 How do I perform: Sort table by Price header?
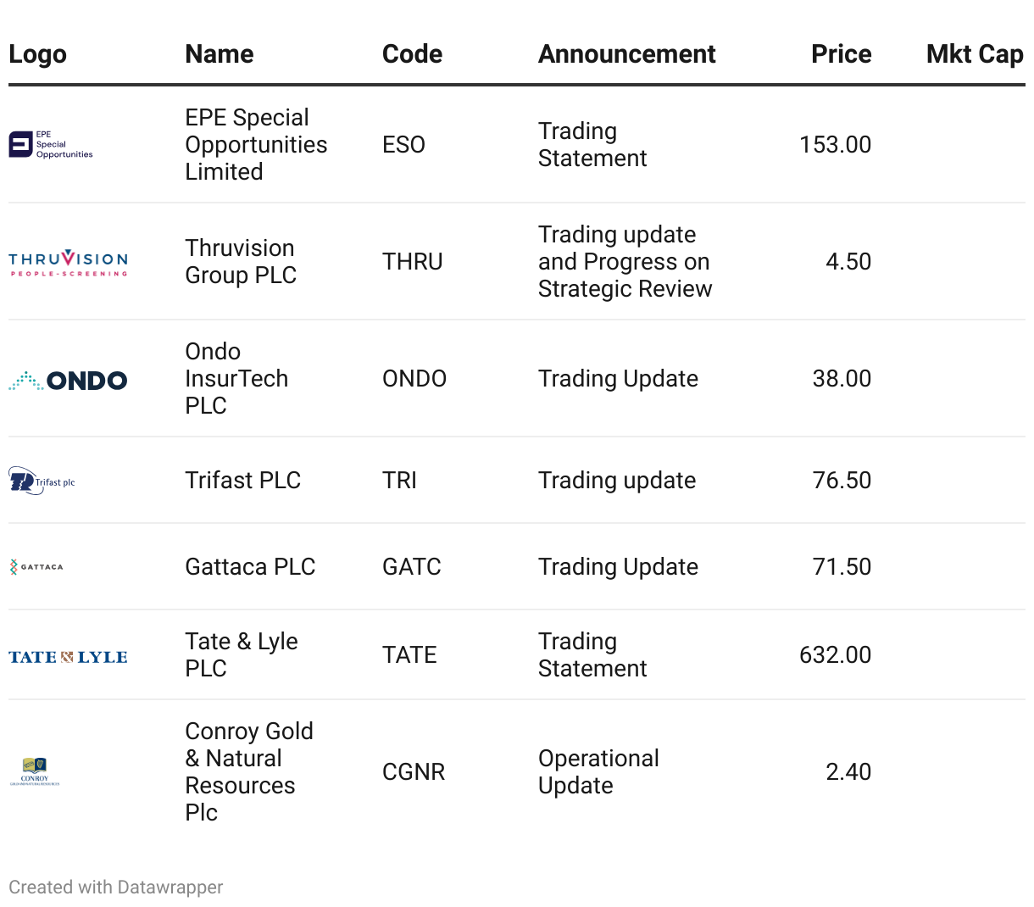pos(841,54)
